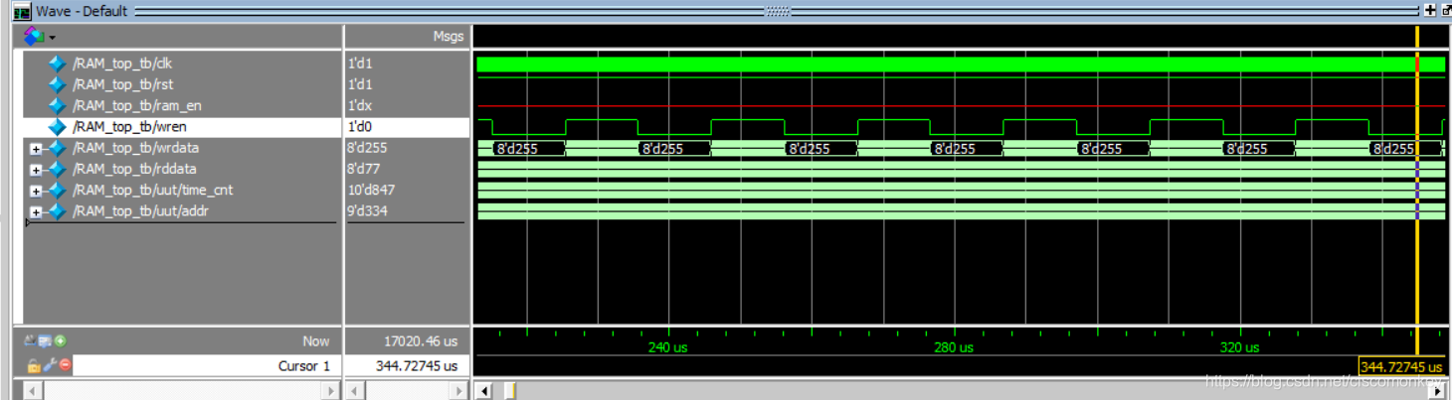1452x400 pixels.
Task: Click the waveform horizontal scrollbar thumb
Action: [509, 391]
